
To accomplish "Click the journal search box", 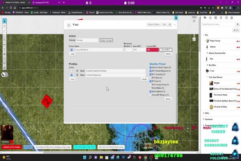I will [219, 24].
